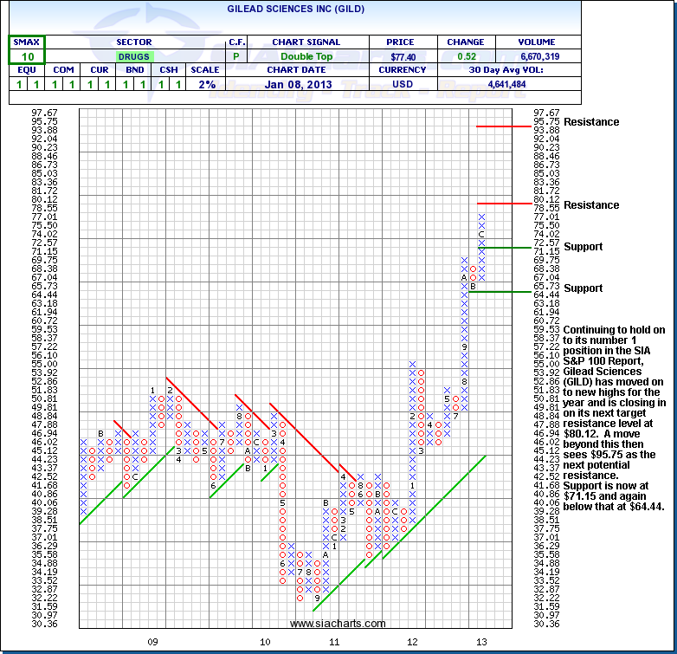Screen dimensions: 677x654
Task: Click the Resistance label near 80.12
Action: pos(591,205)
